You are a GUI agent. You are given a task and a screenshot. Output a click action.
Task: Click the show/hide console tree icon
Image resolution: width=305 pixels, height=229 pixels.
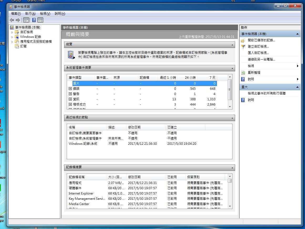(26, 20)
